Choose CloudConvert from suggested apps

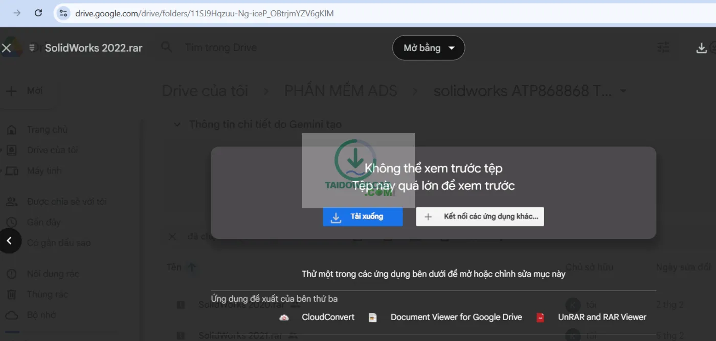point(328,318)
